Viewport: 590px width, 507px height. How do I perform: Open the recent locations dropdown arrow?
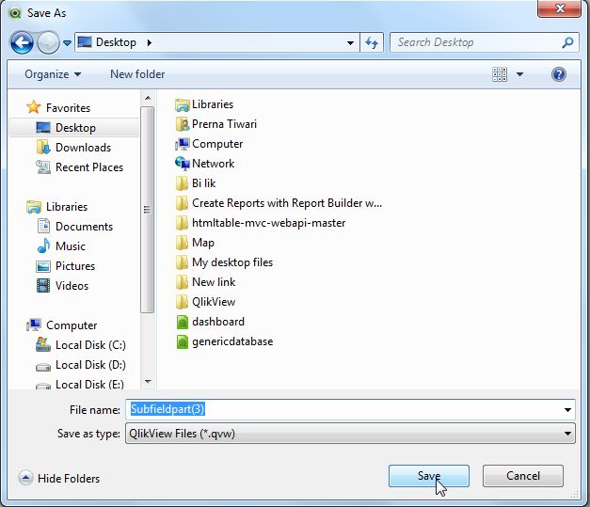click(68, 43)
